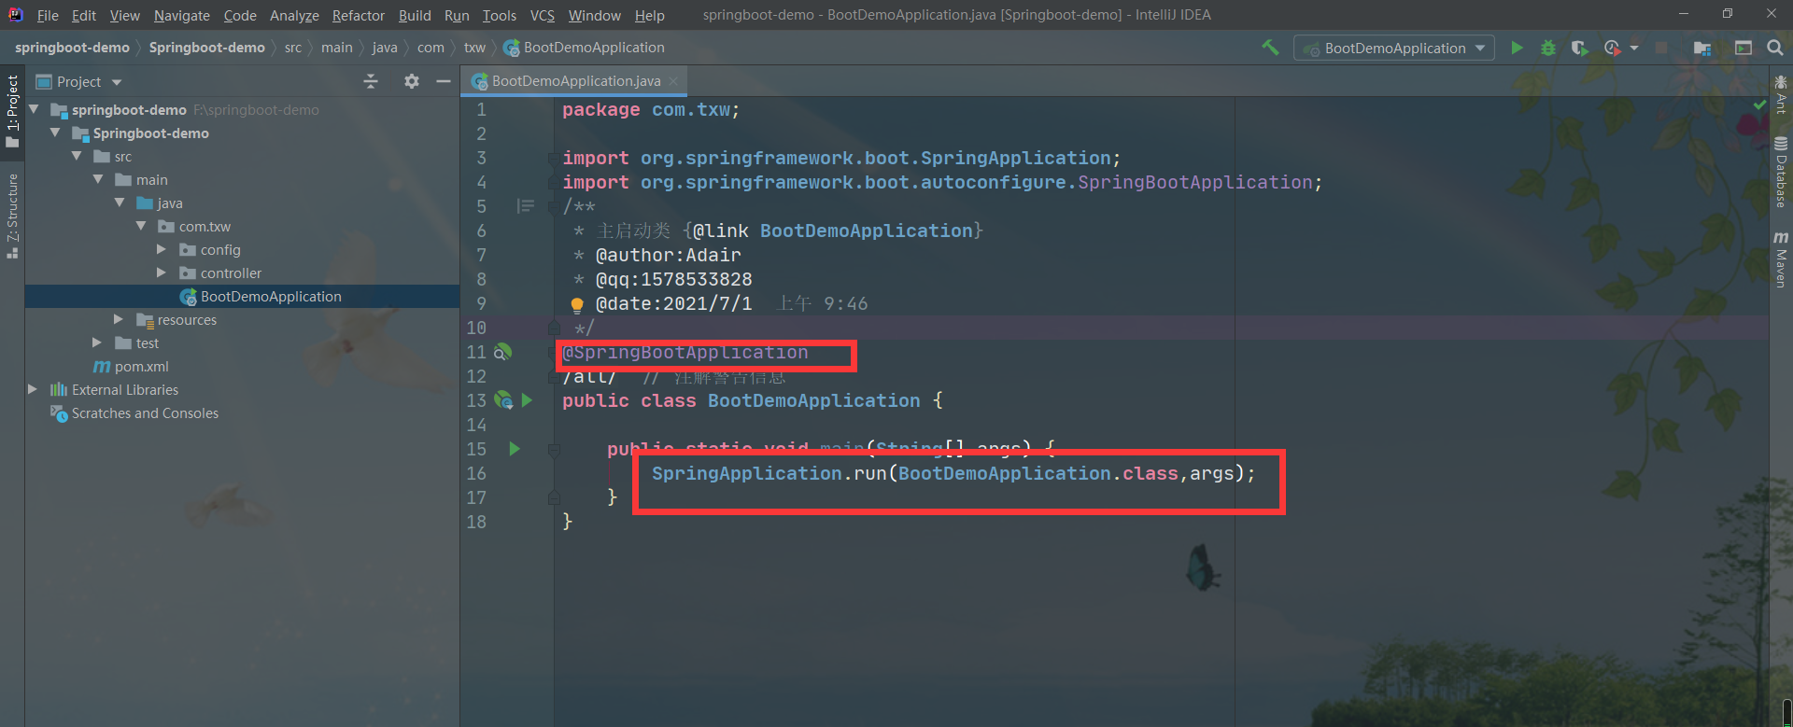Image resolution: width=1793 pixels, height=727 pixels.
Task: Open the VCS menu
Action: [x=543, y=15]
